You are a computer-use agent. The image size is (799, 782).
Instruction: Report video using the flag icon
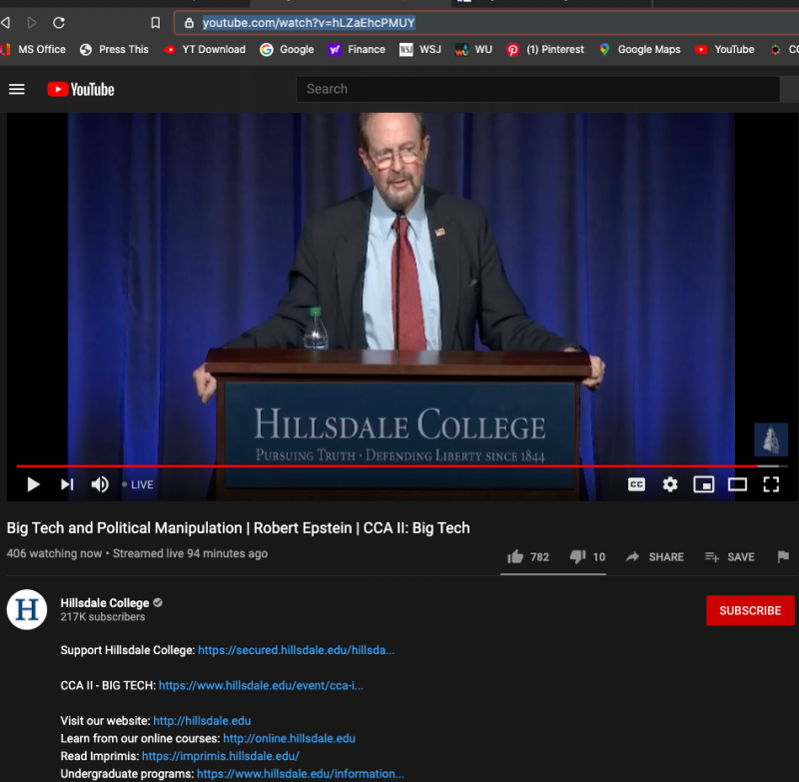click(x=783, y=556)
